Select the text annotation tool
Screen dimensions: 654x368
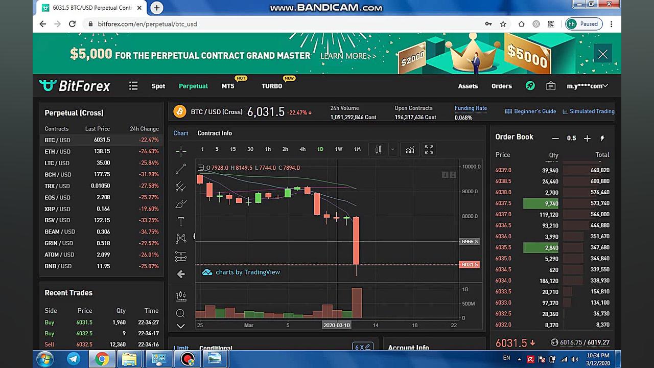pos(181,221)
